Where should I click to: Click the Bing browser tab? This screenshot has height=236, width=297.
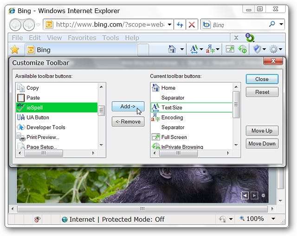pyautogui.click(x=81, y=50)
